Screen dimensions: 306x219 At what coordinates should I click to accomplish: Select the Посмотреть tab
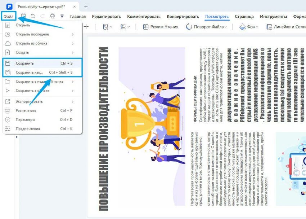(217, 17)
